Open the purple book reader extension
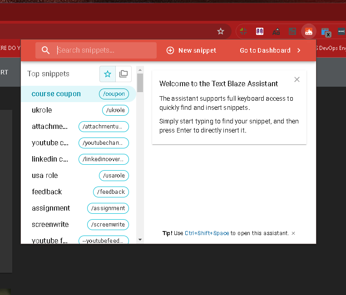 point(260,31)
